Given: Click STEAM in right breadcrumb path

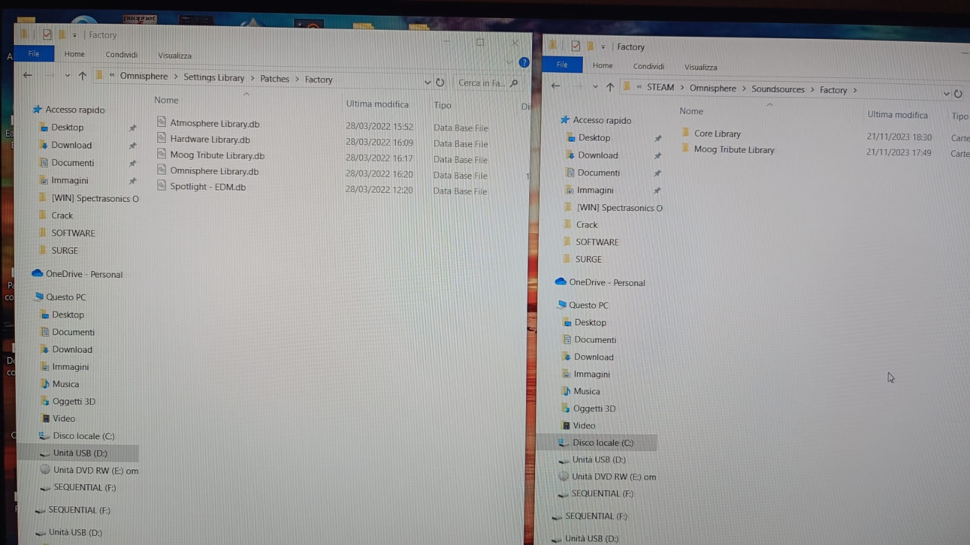Looking at the screenshot, I should (660, 87).
